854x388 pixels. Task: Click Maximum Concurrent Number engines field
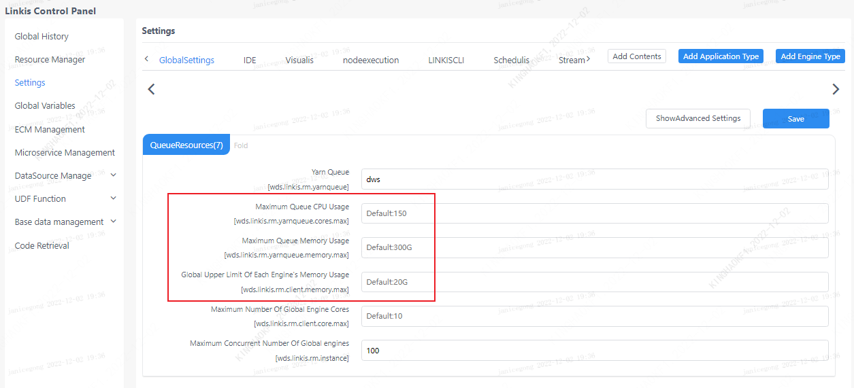tap(594, 351)
